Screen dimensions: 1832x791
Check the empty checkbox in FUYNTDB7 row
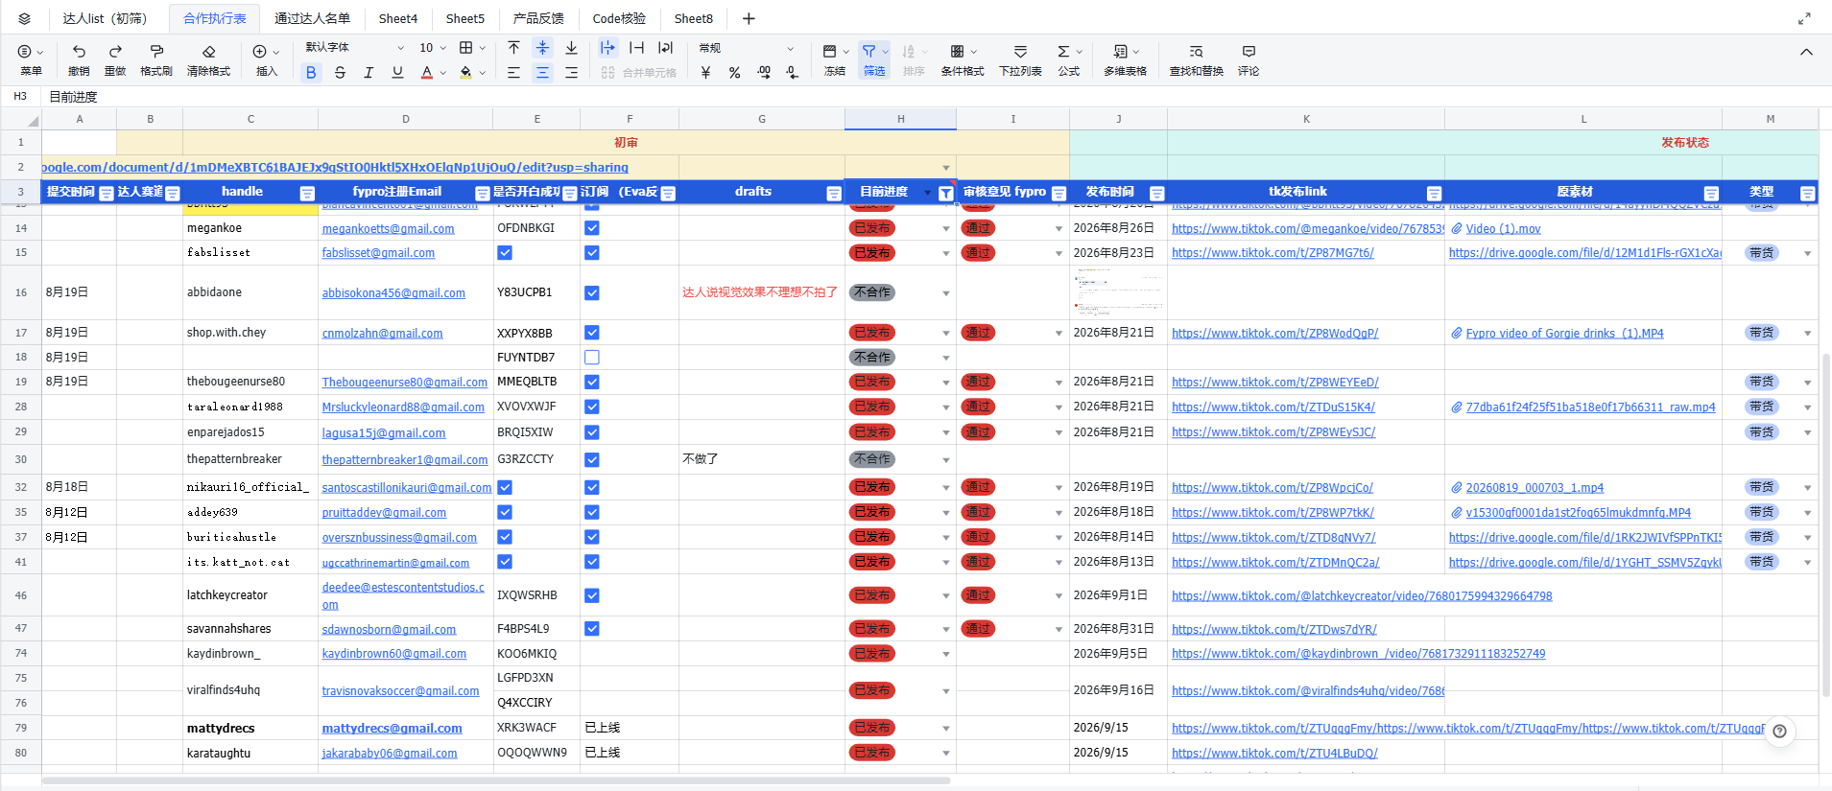pos(592,357)
